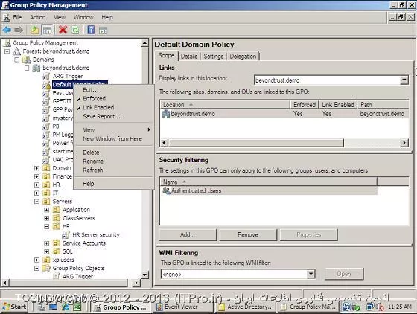Switch to the Details tab

pyautogui.click(x=189, y=57)
